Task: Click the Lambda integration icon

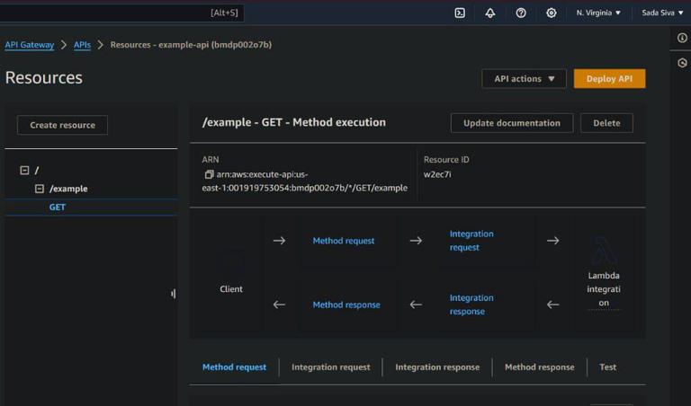Action: [604, 252]
